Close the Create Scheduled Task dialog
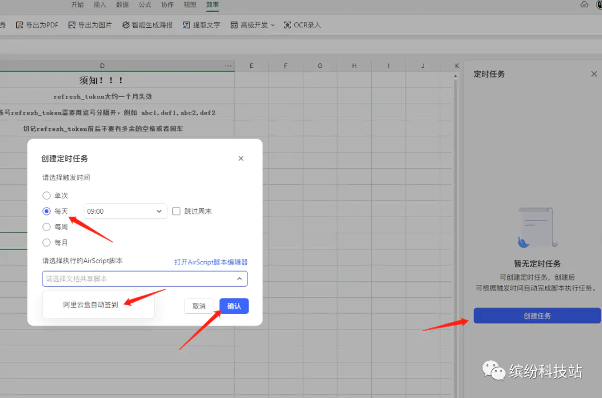Screen dimensions: 602x398 [x=241, y=159]
